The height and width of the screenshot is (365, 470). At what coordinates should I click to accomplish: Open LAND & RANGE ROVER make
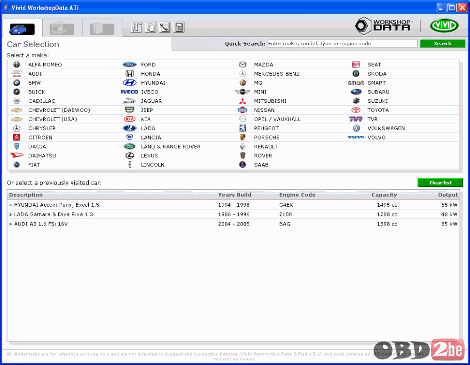pyautogui.click(x=171, y=147)
